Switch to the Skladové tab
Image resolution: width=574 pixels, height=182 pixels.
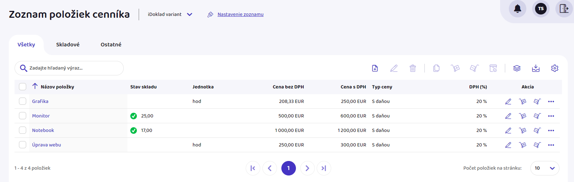(68, 45)
